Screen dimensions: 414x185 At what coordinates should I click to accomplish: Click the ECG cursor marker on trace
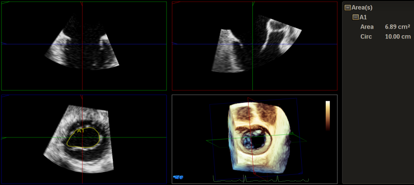[243, 179]
